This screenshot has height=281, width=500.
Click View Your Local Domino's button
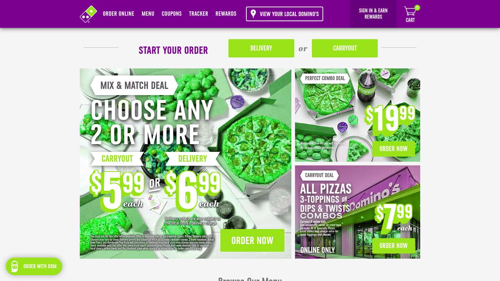[x=284, y=14]
